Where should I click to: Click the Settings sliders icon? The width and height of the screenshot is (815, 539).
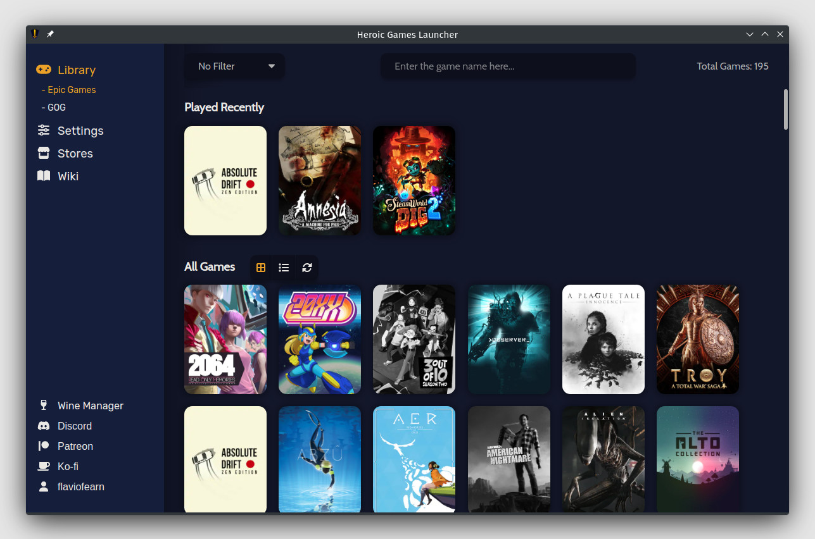44,130
